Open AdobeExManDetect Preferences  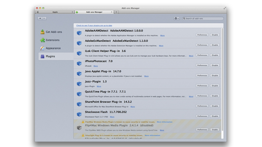[202, 45]
